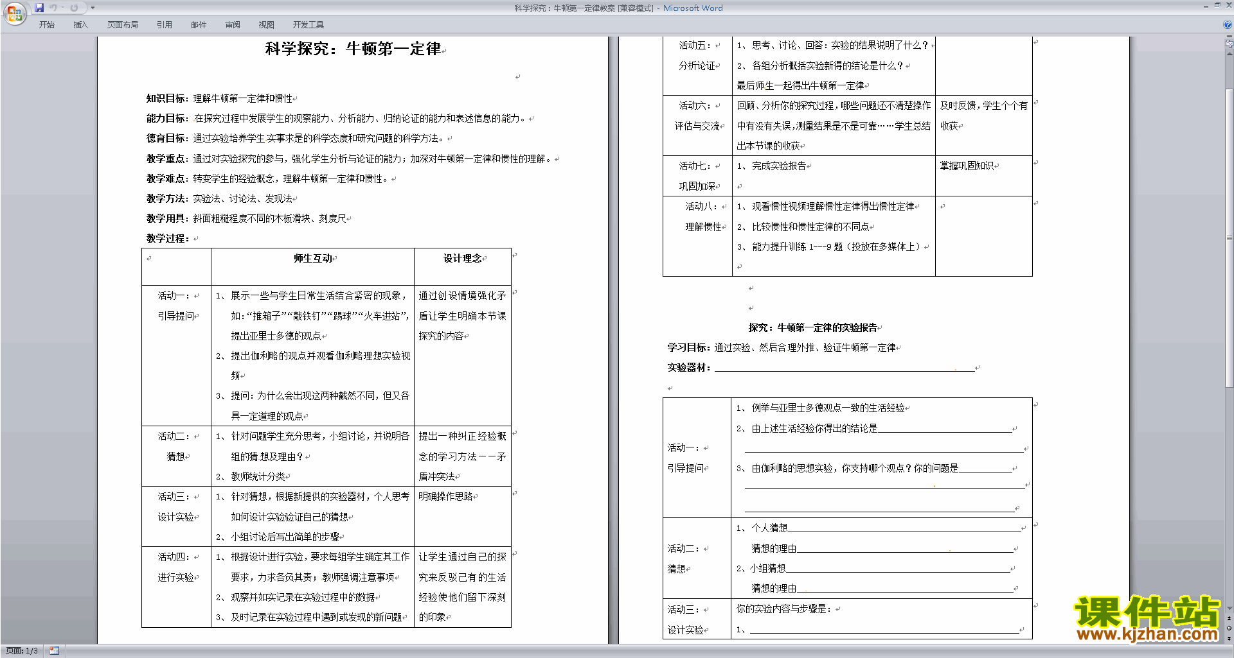Open the 审阅 ribbon tab
The height and width of the screenshot is (658, 1234).
pyautogui.click(x=233, y=24)
